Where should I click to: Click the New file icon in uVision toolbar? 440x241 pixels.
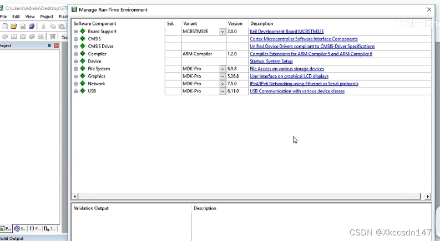[5, 27]
